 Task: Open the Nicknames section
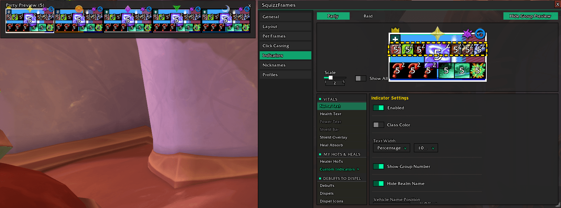click(x=285, y=65)
